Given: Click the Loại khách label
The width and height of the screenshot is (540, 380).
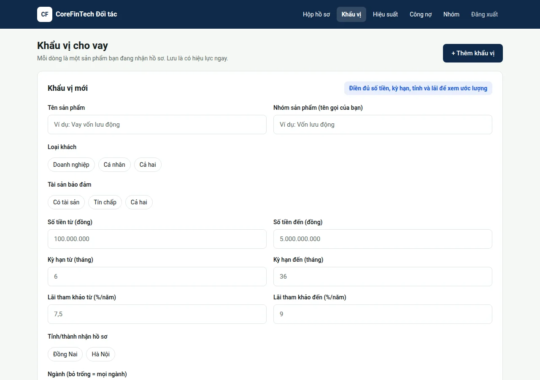Looking at the screenshot, I should point(62,147).
